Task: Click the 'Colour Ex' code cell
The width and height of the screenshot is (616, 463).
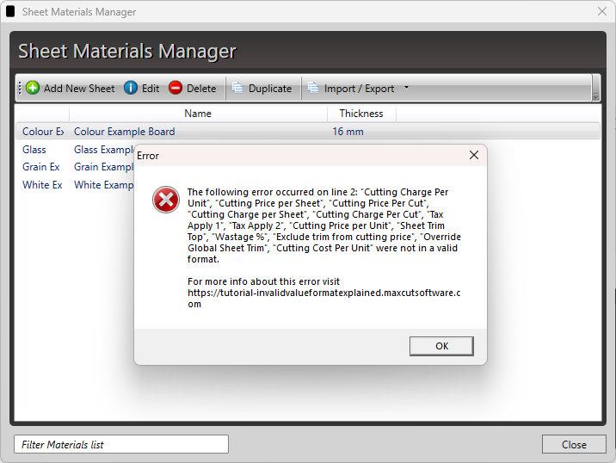Action: [x=43, y=132]
